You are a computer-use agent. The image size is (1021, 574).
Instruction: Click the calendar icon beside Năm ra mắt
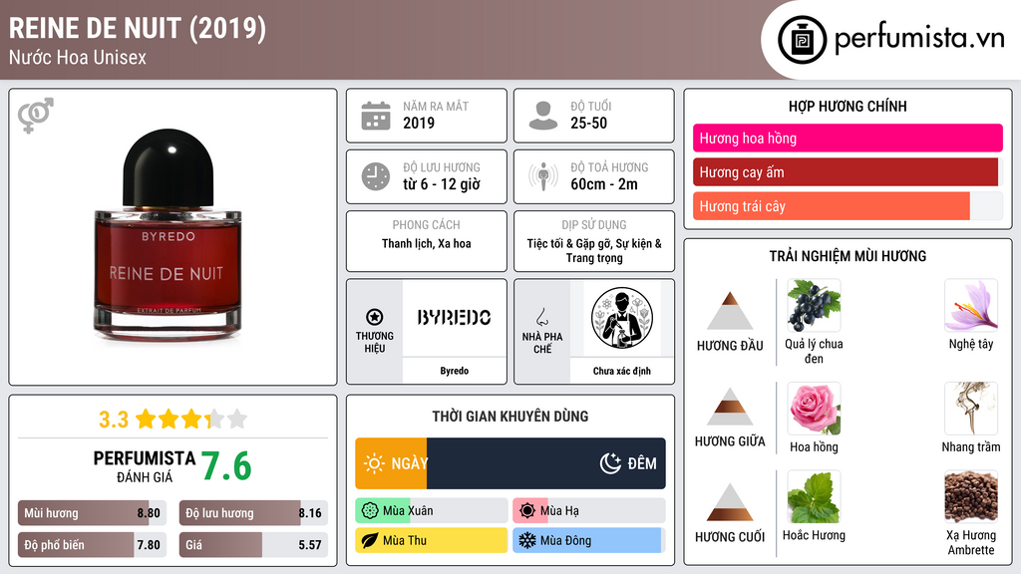pos(376,116)
